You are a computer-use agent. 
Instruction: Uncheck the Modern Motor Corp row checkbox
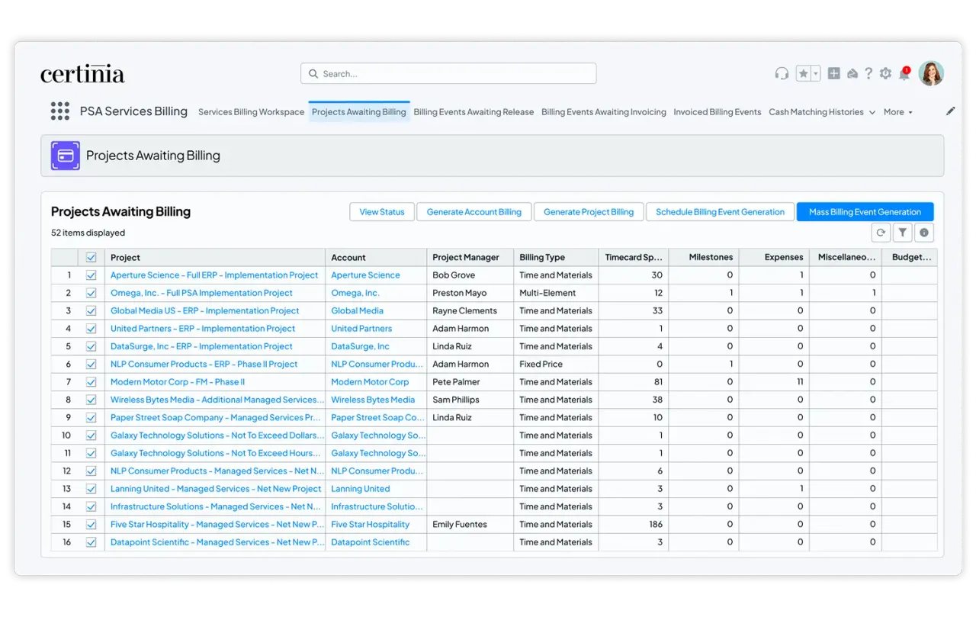(x=91, y=382)
